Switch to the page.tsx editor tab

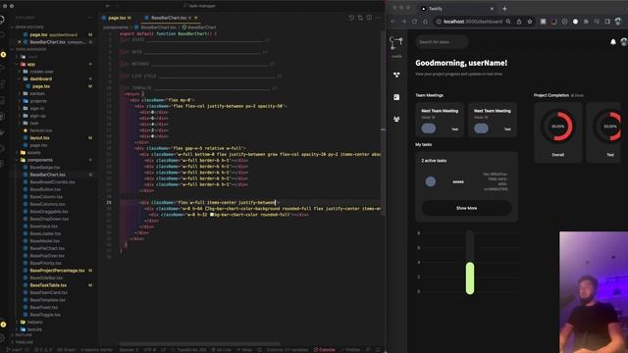coord(117,18)
